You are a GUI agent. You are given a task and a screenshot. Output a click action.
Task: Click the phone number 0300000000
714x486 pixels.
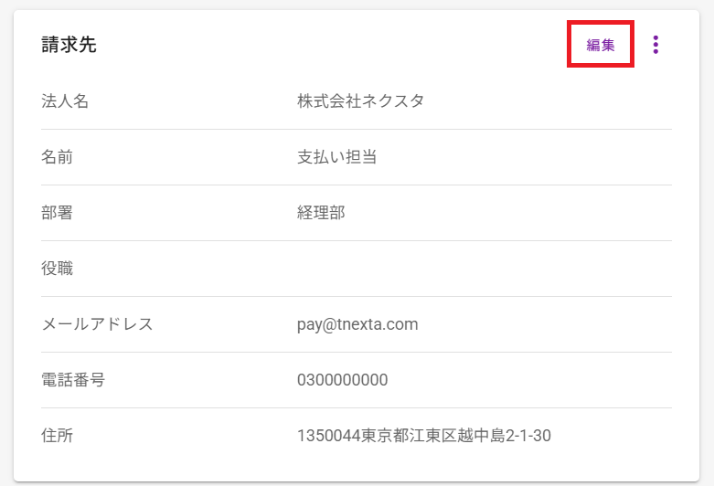coord(342,380)
